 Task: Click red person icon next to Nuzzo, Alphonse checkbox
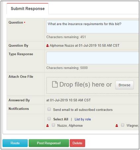[x=47, y=126]
